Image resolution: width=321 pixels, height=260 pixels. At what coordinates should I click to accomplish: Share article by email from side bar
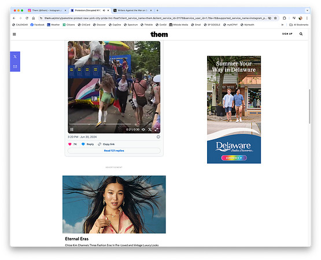[15, 66]
